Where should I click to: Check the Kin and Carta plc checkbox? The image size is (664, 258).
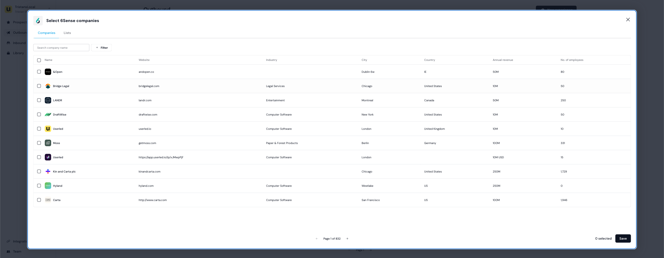point(39,171)
